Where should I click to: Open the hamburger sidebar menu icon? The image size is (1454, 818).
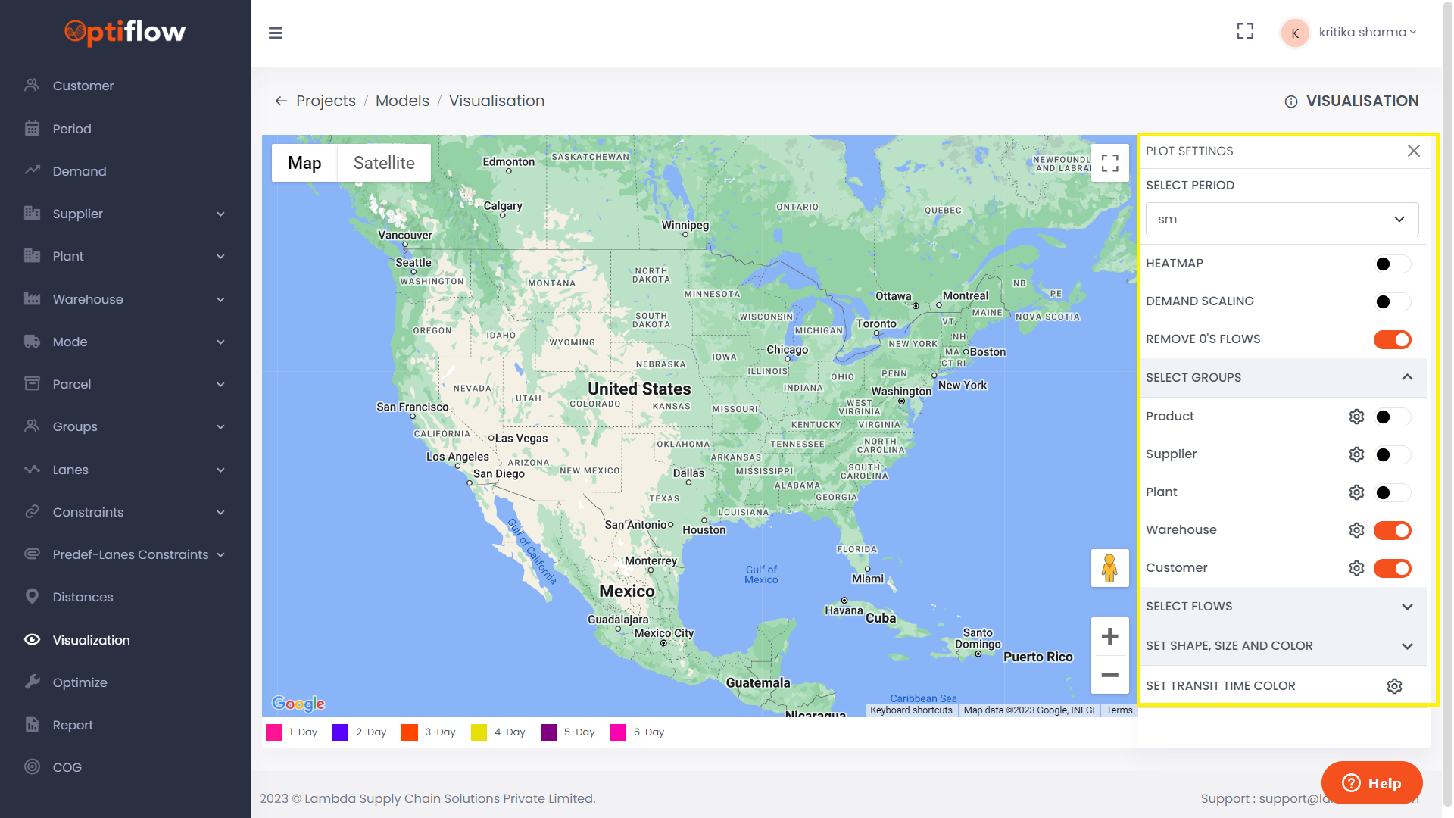[x=275, y=33]
